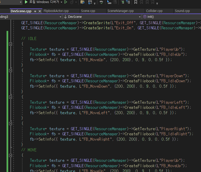Clear all bookmarks icon

point(153,2)
